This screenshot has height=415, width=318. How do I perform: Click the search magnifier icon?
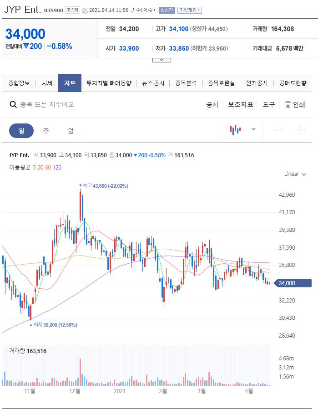13,104
